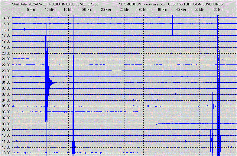Screen dimensions: 237x156
Task: Select the 15:00 hour row label
Action: point(6,24)
